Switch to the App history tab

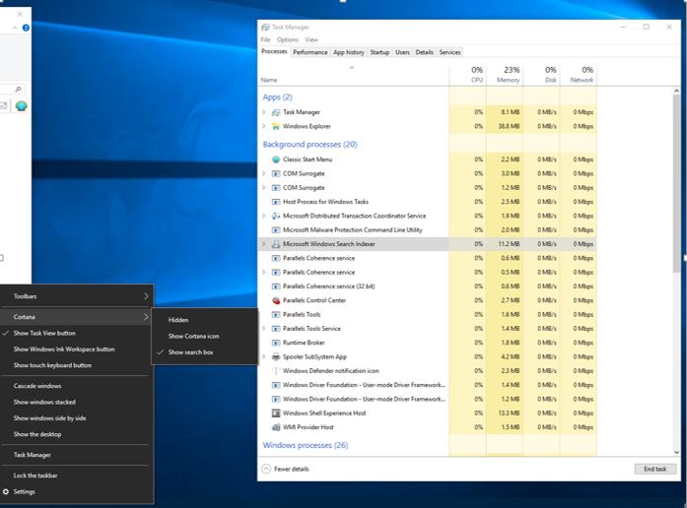point(349,52)
